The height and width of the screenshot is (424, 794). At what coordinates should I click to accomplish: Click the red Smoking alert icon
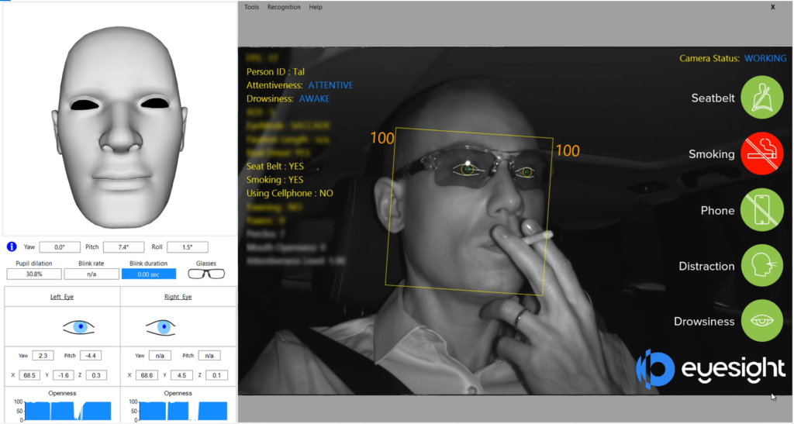pyautogui.click(x=762, y=153)
